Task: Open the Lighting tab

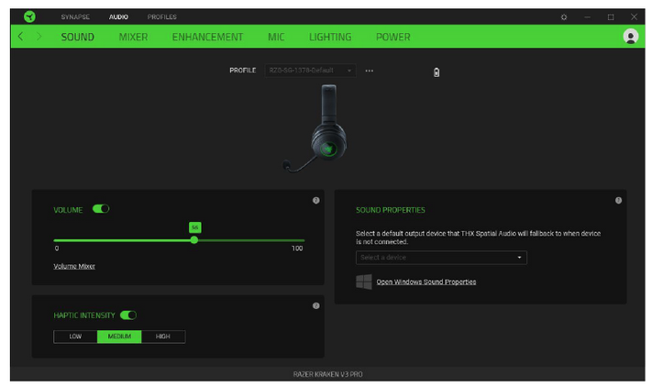Action: tap(330, 37)
